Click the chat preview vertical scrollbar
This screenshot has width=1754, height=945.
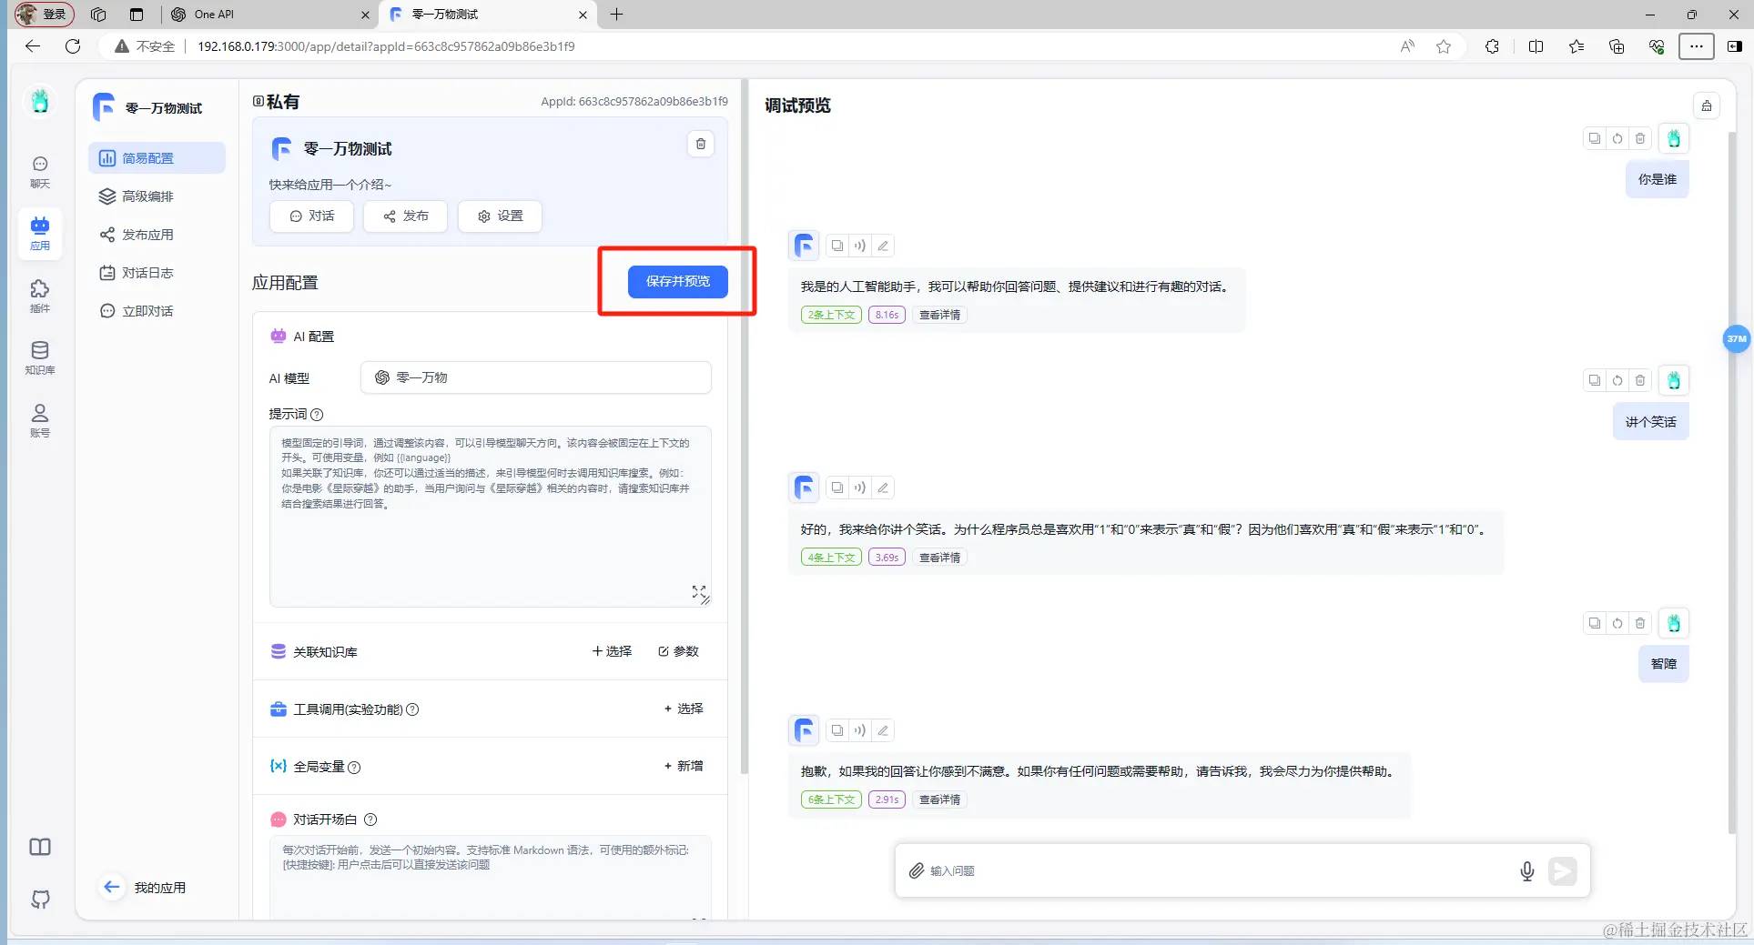click(1731, 482)
